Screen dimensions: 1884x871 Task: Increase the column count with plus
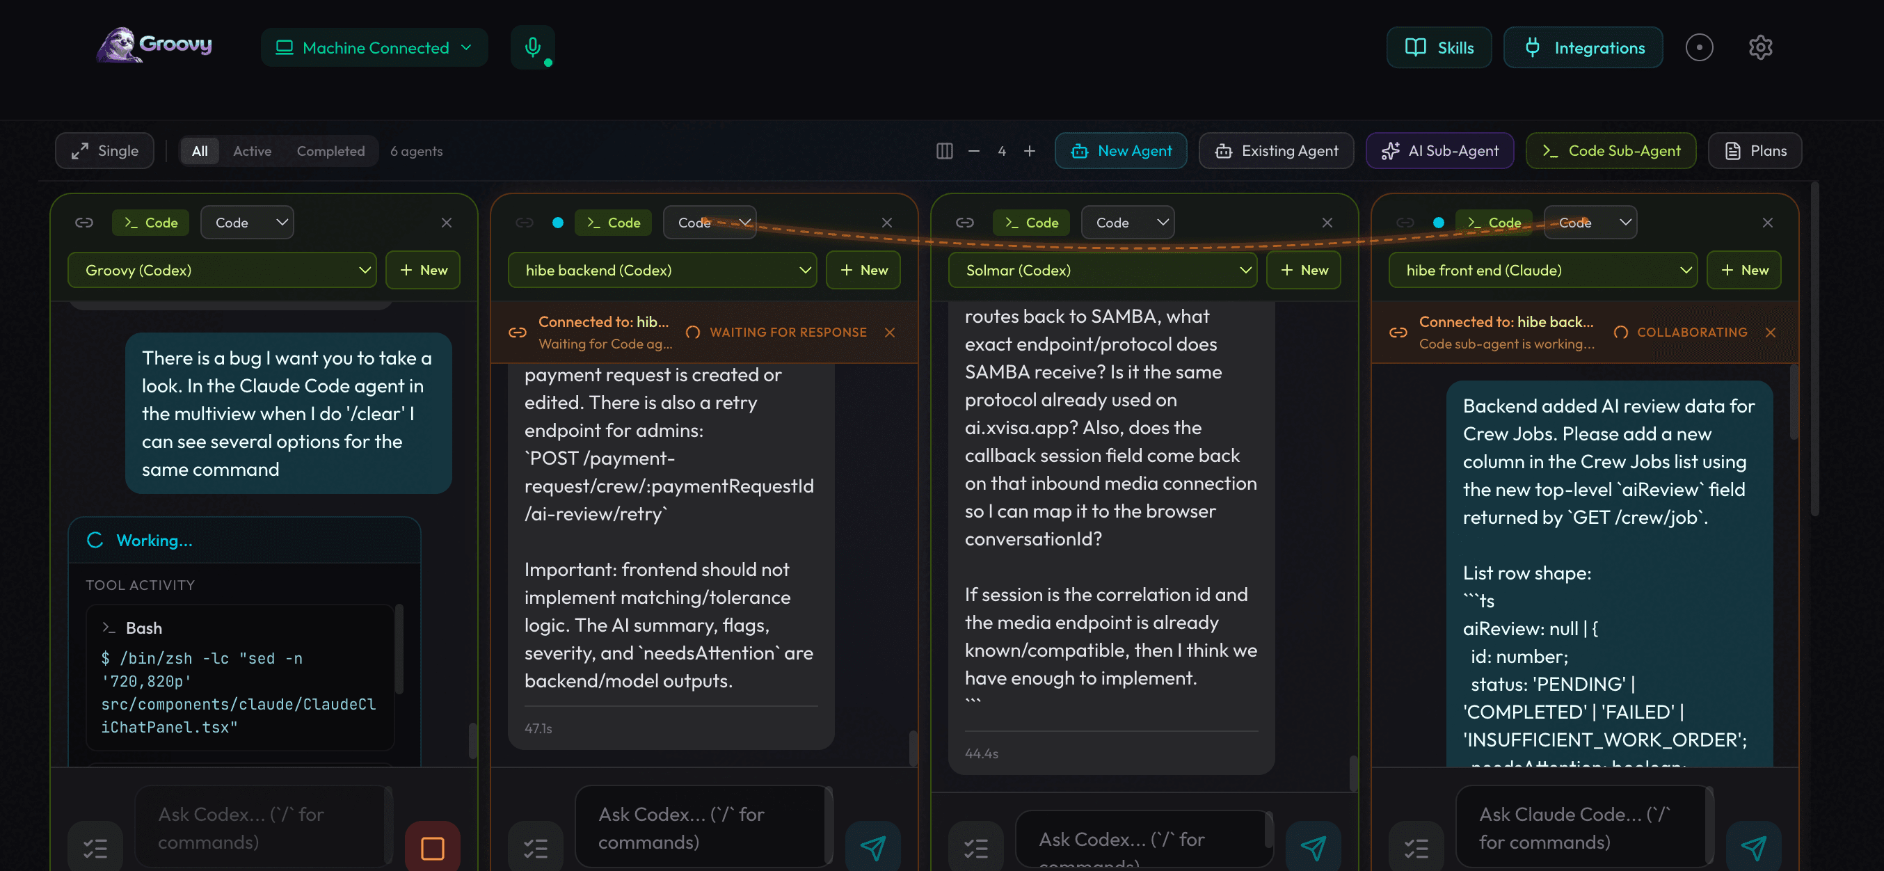coord(1029,151)
